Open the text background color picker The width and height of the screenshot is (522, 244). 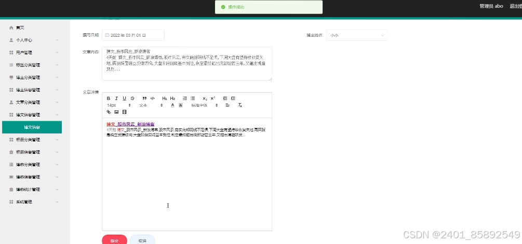pos(181,105)
